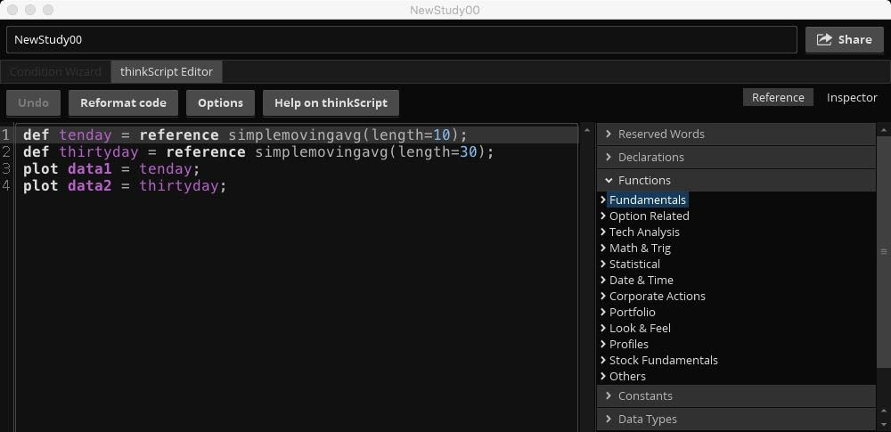Click the Undo button

click(x=34, y=103)
